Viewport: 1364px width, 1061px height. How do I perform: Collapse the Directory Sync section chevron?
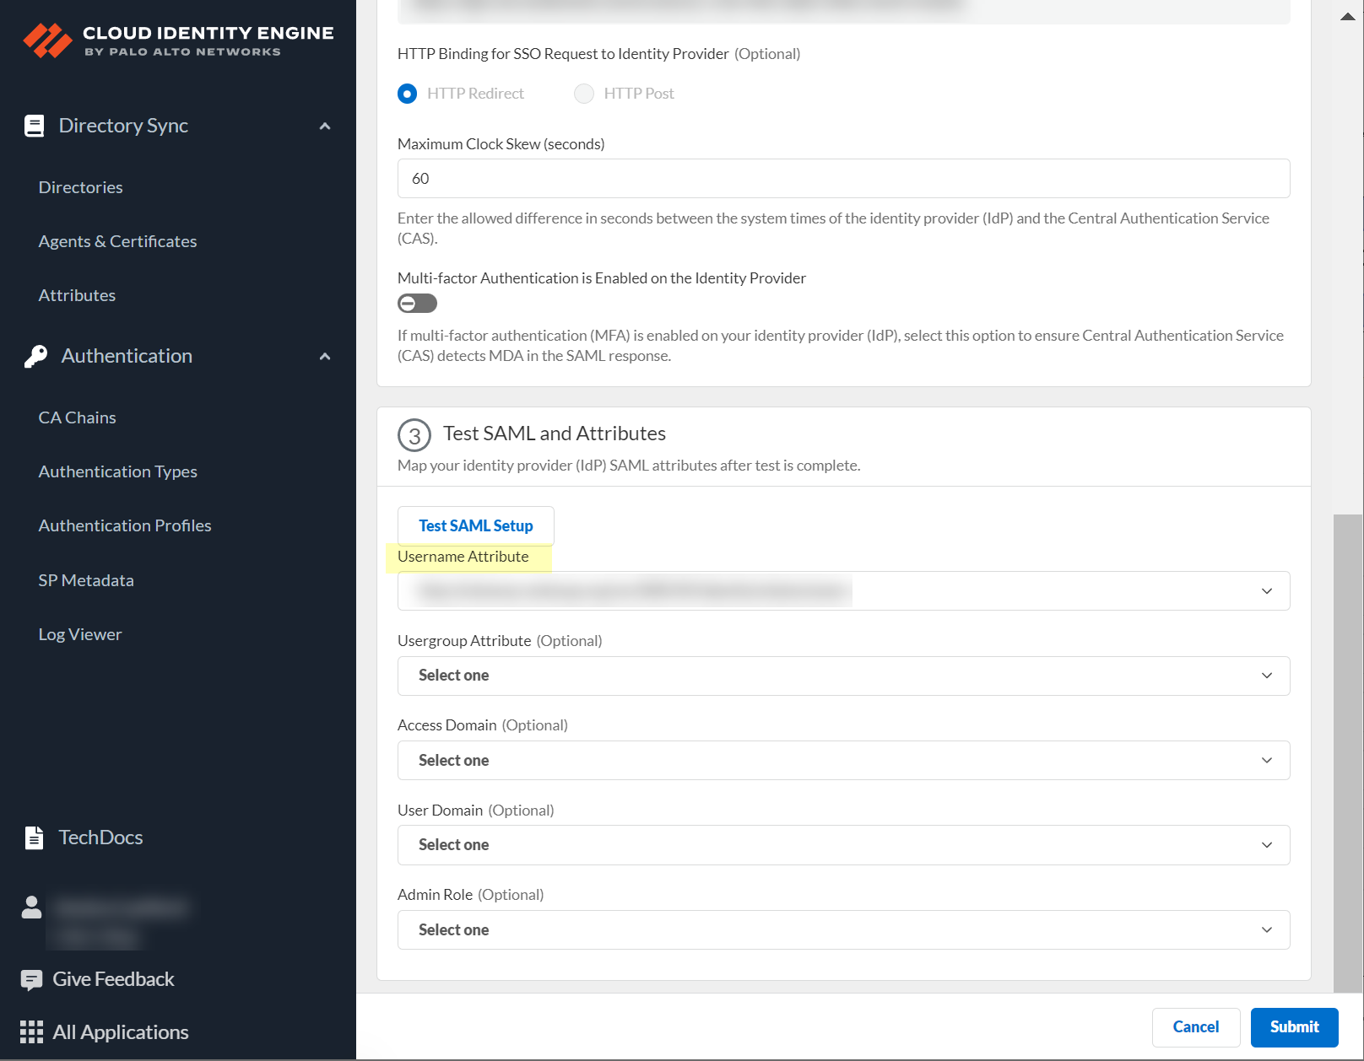(x=325, y=127)
